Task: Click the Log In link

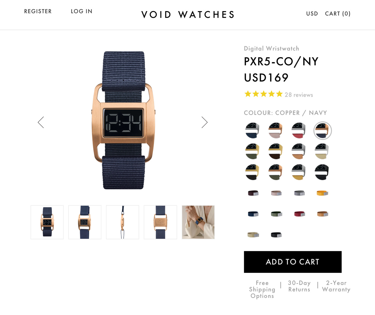Action: (81, 11)
